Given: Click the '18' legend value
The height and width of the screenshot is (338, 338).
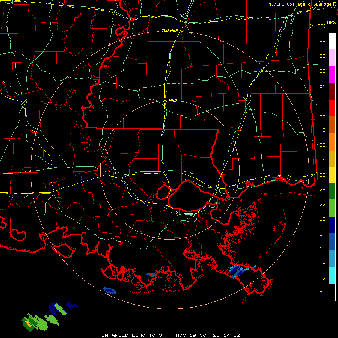Looking at the screenshot, I should point(323,219).
